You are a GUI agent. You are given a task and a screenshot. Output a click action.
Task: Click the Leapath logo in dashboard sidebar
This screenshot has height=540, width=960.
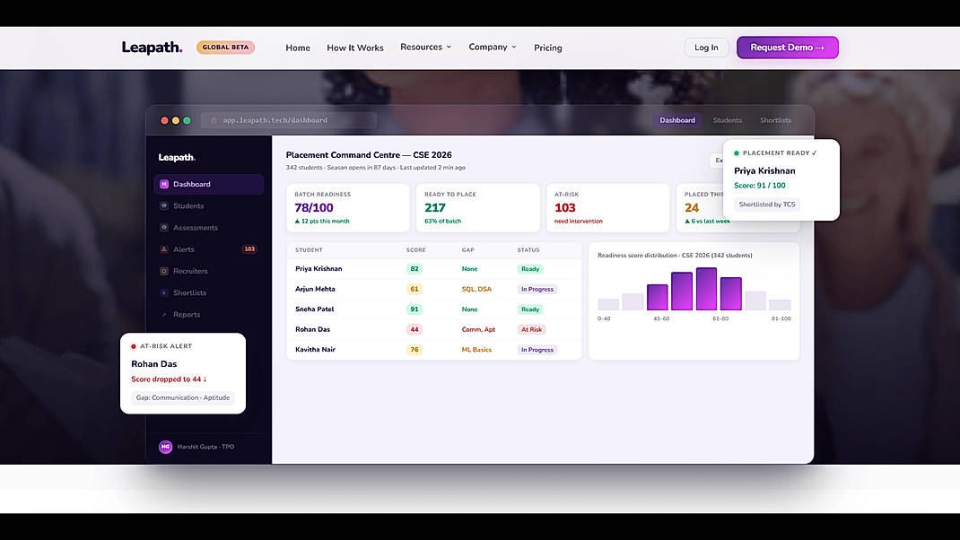177,157
